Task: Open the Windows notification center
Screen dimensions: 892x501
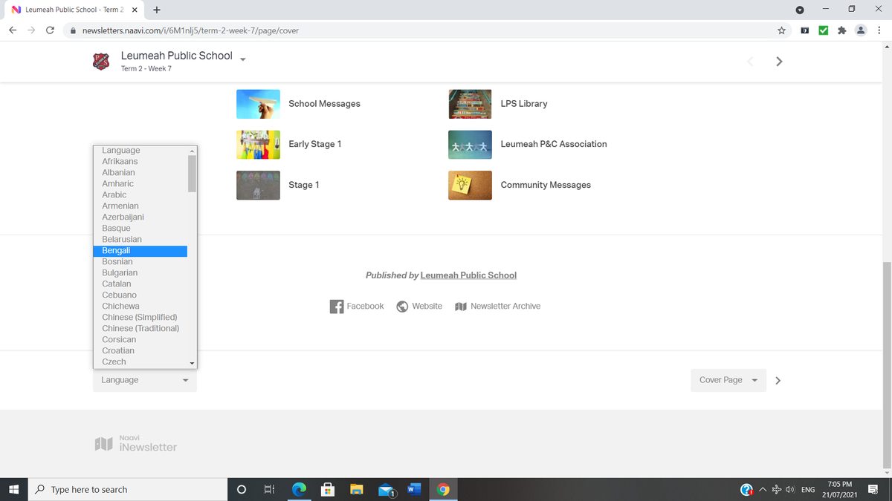Action: pos(873,490)
